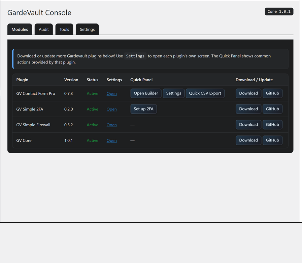The image size is (302, 263).
Task: Click the Core 1.0.1 version badge
Action: click(279, 11)
